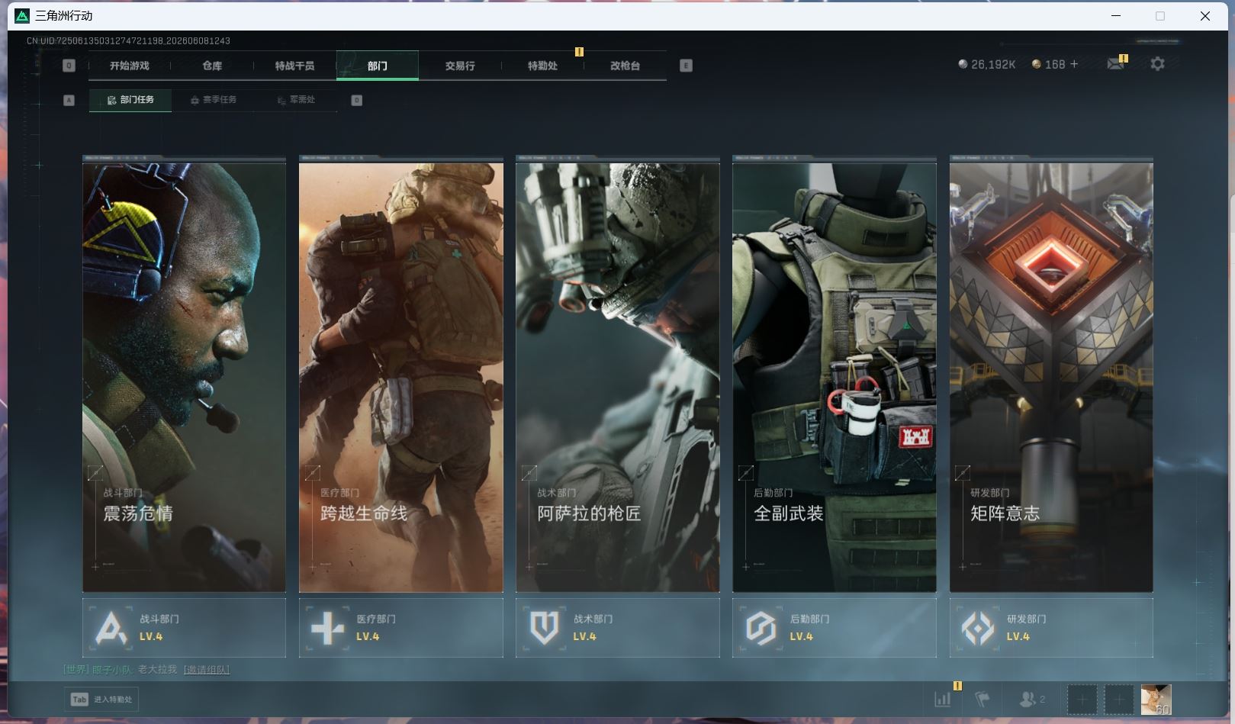Select the 部门 tab
This screenshot has width=1235, height=724.
click(x=377, y=66)
